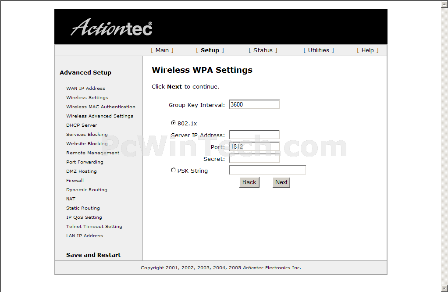Choose the PSK String radio option
Screen dimensions: 448x292
[x=173, y=170]
